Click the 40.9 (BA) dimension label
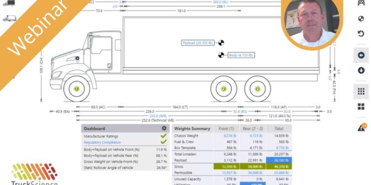 click(63, 111)
